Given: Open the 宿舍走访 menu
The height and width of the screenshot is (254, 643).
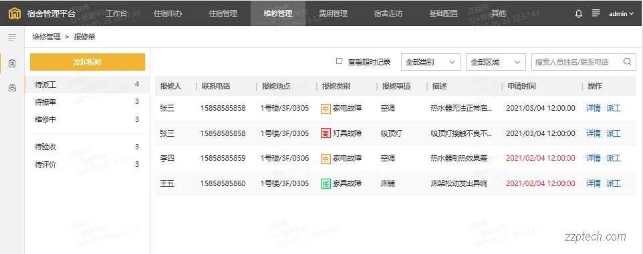Looking at the screenshot, I should 388,13.
